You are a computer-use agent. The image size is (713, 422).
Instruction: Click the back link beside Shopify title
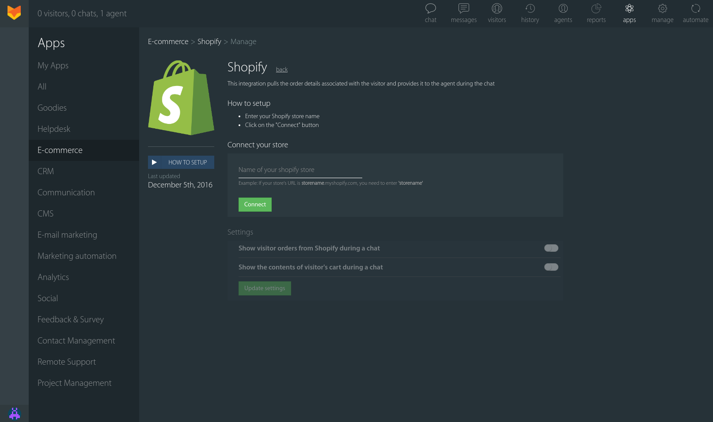click(281, 70)
